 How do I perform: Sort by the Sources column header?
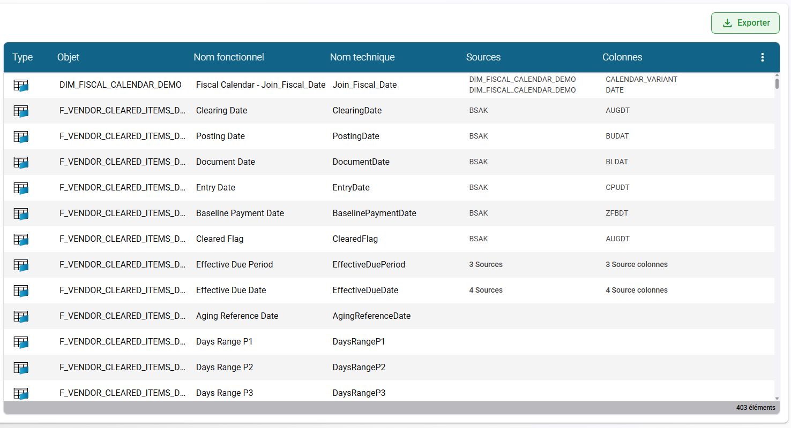483,57
